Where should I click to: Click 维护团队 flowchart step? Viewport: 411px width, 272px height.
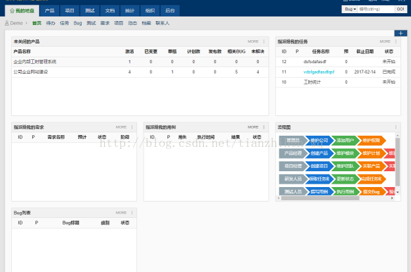tap(345, 166)
